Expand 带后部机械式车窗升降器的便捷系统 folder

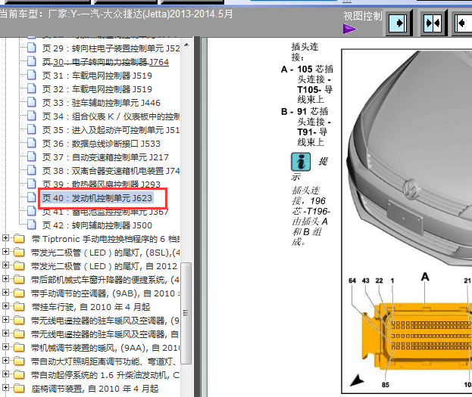[x=5, y=279]
